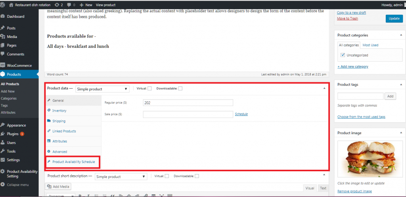Click the burger product image thumbnail
The width and height of the screenshot is (406, 197).
(370, 159)
